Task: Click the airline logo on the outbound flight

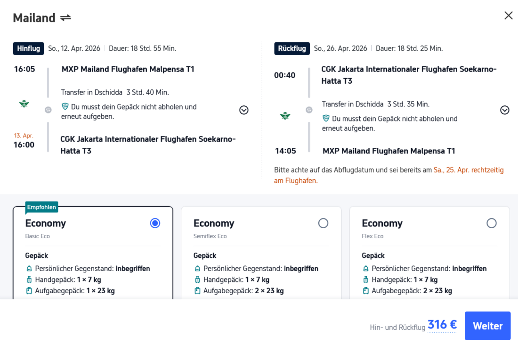Action: coord(24,104)
